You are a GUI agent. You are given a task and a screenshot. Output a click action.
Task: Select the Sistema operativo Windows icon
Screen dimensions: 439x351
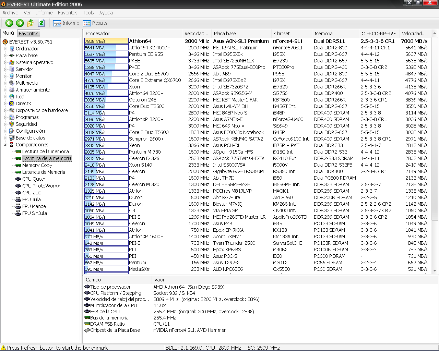tap(12, 62)
